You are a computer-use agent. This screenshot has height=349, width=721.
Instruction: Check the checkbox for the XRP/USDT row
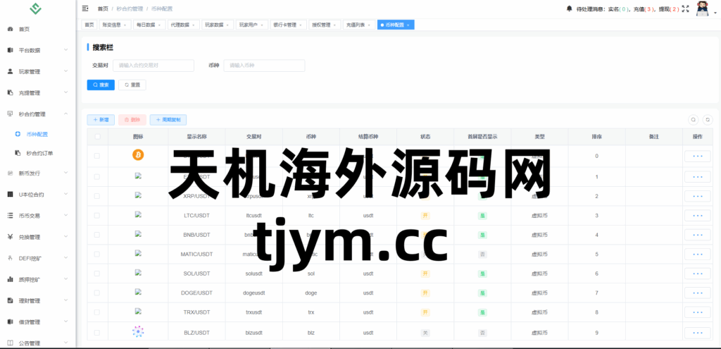click(97, 196)
